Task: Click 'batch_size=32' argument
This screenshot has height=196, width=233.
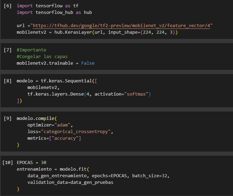Action: pyautogui.click(x=150, y=176)
